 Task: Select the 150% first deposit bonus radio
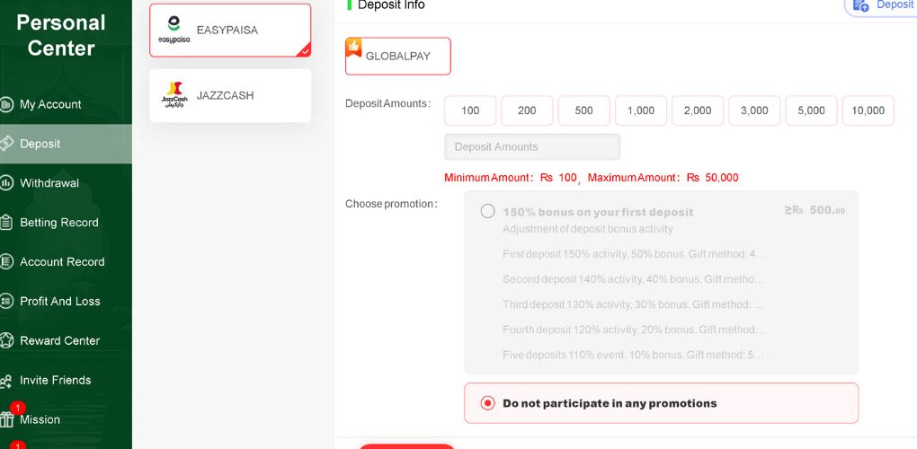click(x=488, y=211)
